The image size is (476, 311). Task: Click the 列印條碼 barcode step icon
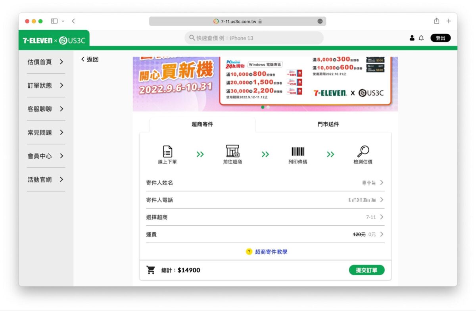pos(298,152)
